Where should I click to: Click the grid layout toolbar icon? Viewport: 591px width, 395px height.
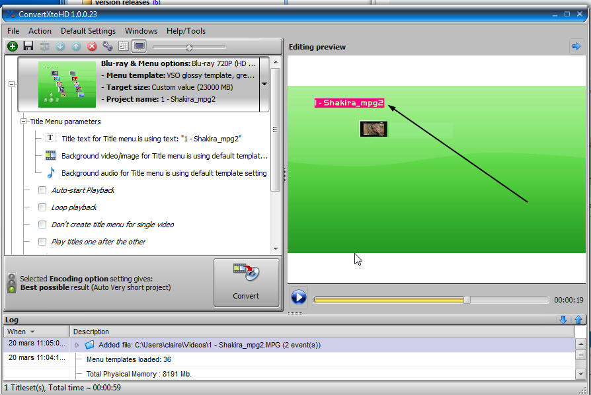pyautogui.click(x=123, y=46)
